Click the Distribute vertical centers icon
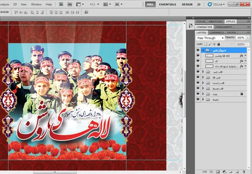 click(x=56, y=12)
